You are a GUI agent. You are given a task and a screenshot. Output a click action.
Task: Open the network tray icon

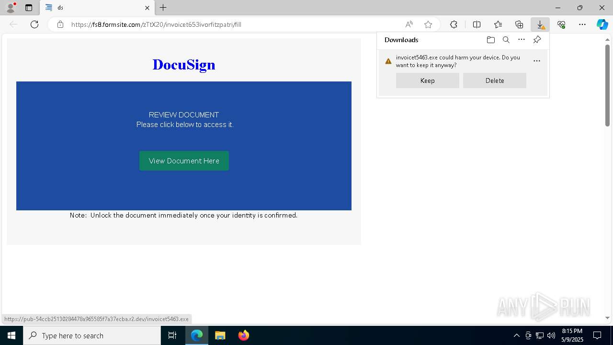pos(540,335)
